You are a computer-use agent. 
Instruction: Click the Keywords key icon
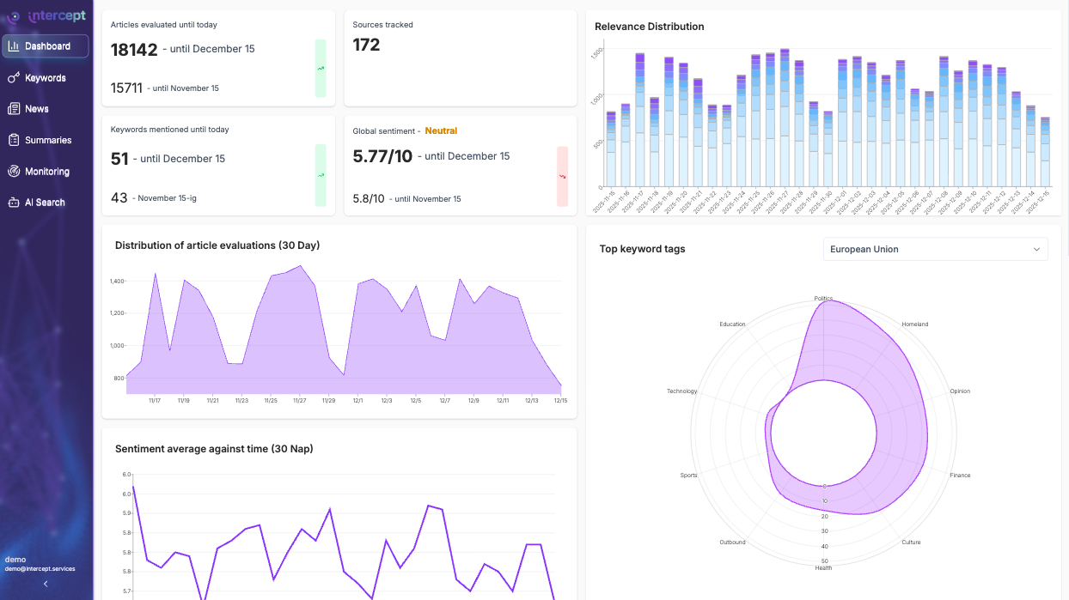(x=14, y=78)
